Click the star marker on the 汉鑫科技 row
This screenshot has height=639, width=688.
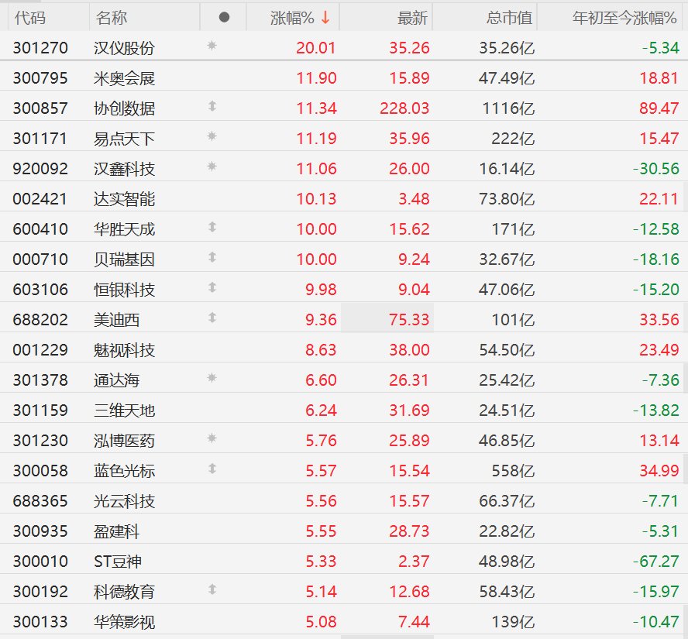pyautogui.click(x=212, y=167)
